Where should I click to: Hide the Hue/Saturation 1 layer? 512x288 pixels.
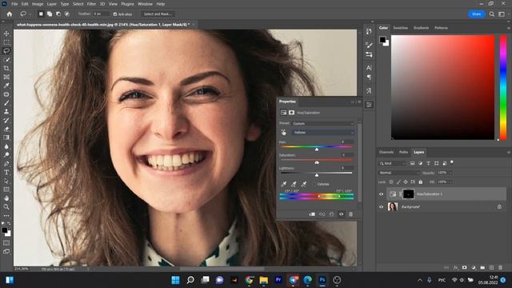point(381,194)
